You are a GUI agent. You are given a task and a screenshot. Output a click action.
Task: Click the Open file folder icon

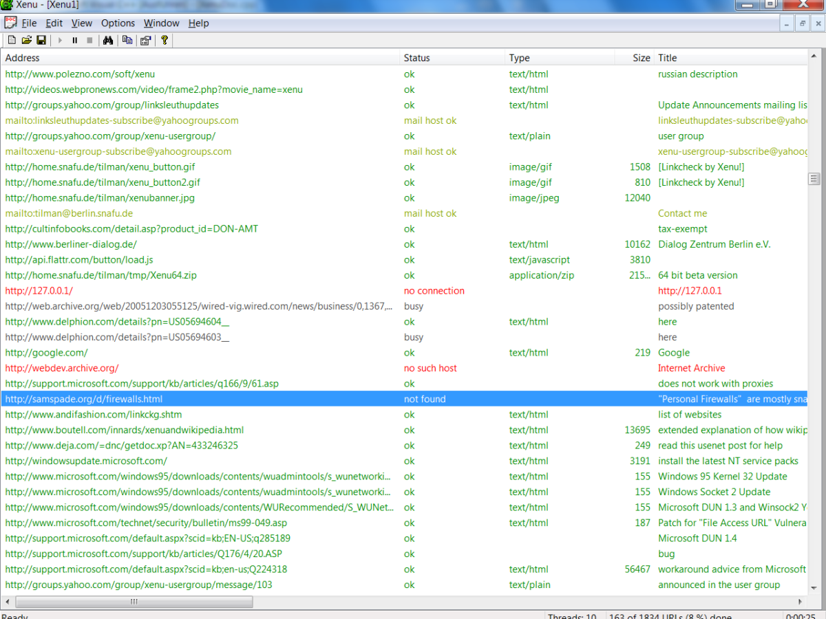coord(27,41)
